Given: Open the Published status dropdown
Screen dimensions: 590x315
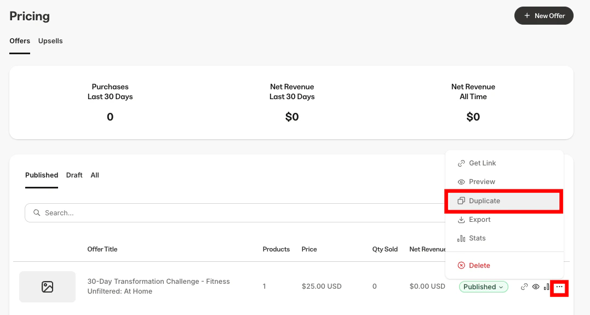Looking at the screenshot, I should (x=484, y=287).
